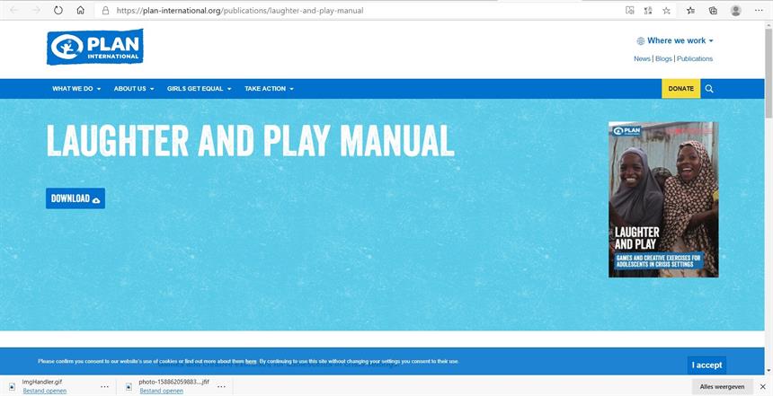Expand the What We Do menu
The height and width of the screenshot is (396, 773).
[x=76, y=89]
